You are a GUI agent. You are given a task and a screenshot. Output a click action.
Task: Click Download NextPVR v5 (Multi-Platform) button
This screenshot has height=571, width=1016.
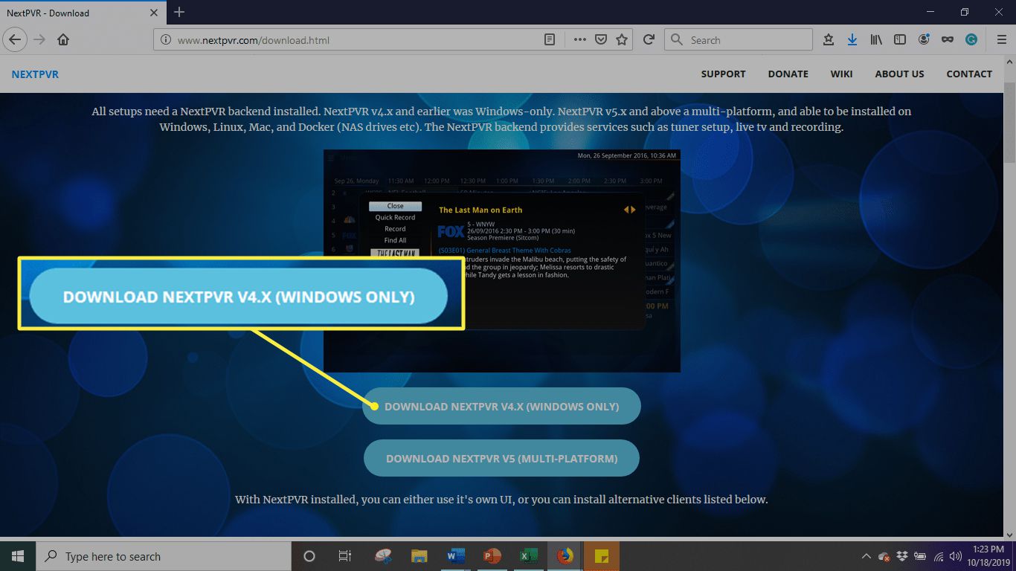coord(501,459)
